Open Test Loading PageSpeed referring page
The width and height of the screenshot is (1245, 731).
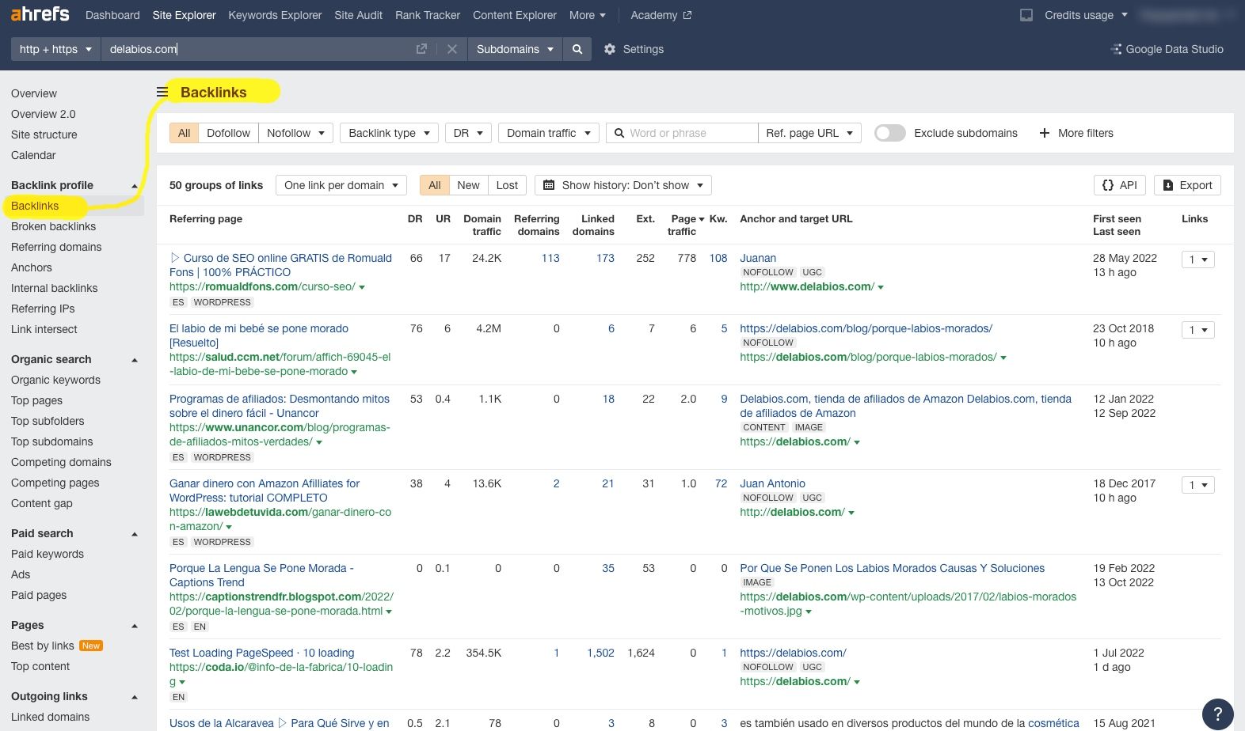(x=261, y=653)
